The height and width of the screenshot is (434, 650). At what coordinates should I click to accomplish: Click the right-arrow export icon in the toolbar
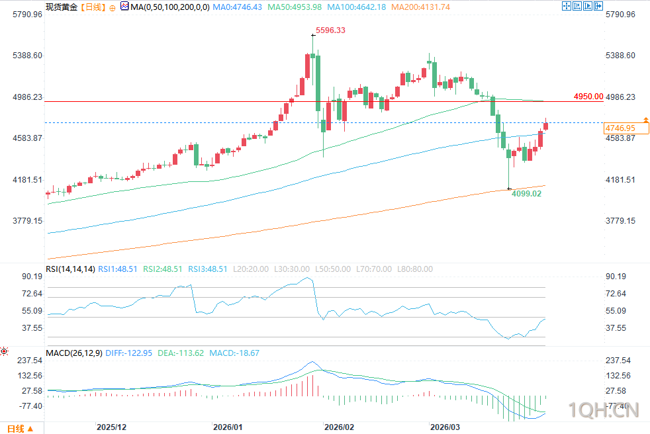click(598, 6)
